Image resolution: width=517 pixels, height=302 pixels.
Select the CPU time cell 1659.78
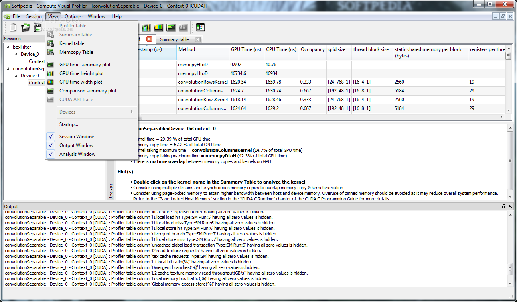282,82
